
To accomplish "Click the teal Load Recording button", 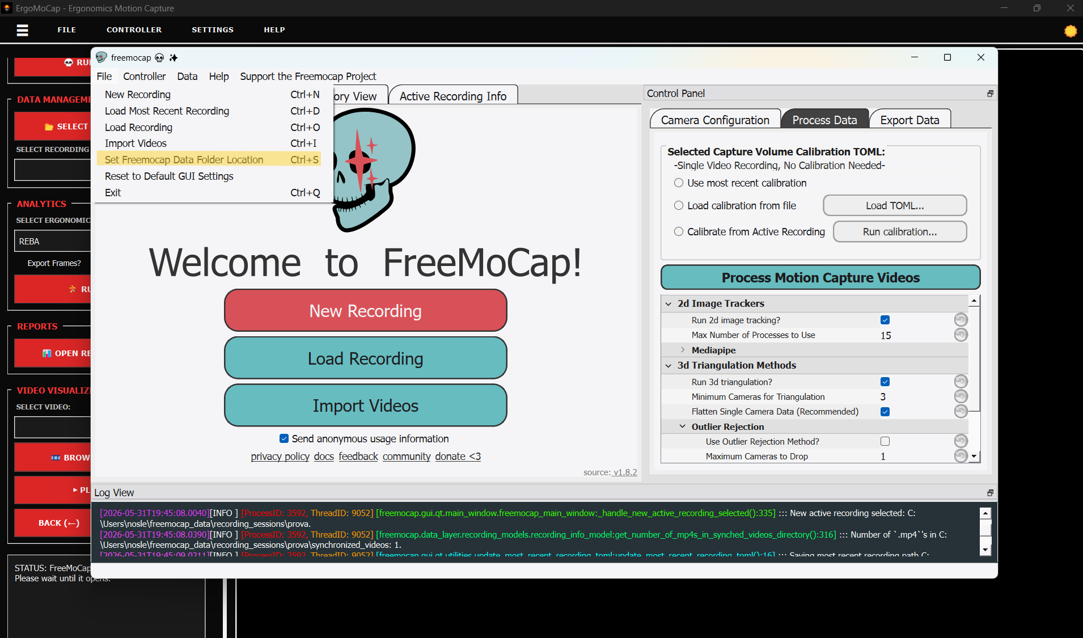I will (x=366, y=358).
